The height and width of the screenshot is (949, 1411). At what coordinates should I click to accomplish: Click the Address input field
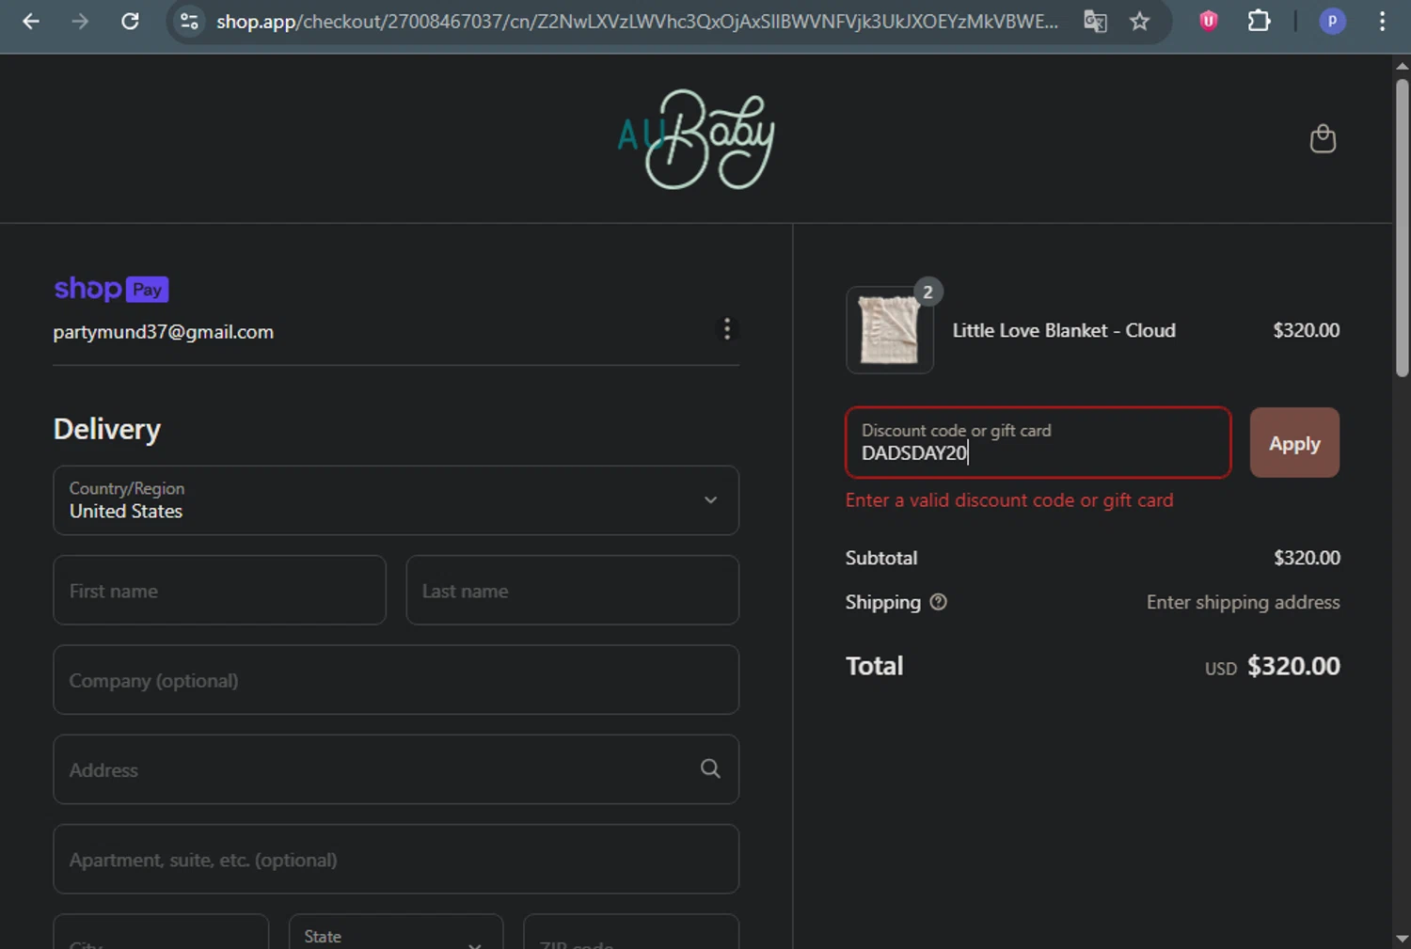pyautogui.click(x=396, y=769)
